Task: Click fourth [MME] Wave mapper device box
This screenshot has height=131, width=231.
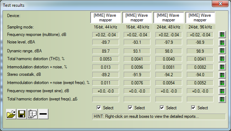Action: pos(200,18)
